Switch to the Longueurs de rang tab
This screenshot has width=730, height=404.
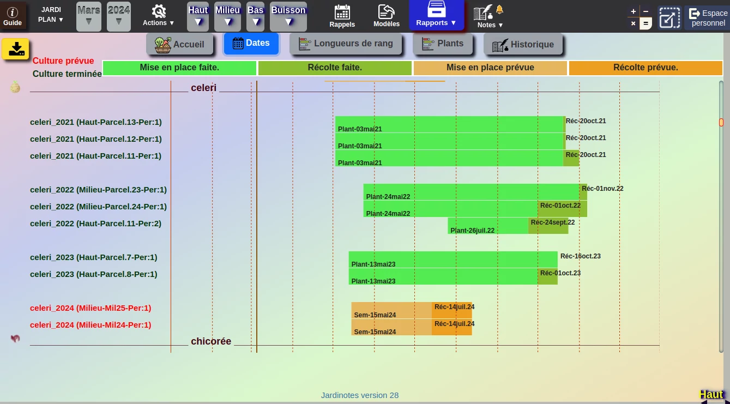pos(346,44)
